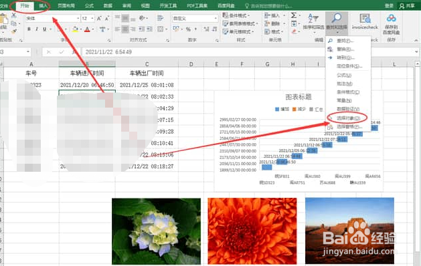Click the Tell Me search box with the lightbulb
421x266 pixels.
pos(268,5)
